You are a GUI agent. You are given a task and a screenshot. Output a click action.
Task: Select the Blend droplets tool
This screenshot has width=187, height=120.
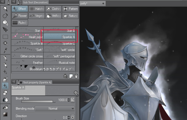(5, 100)
